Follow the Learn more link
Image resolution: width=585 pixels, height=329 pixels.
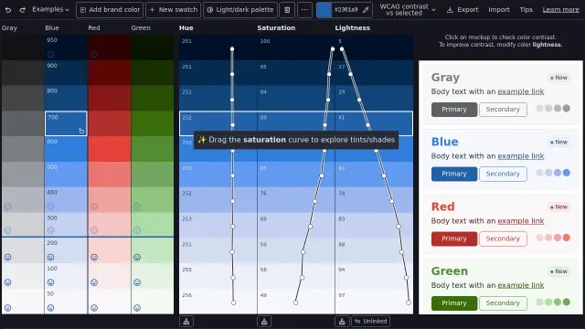tap(560, 10)
